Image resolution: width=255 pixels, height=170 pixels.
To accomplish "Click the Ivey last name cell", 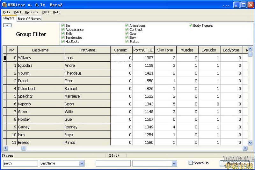I will coord(41,135).
